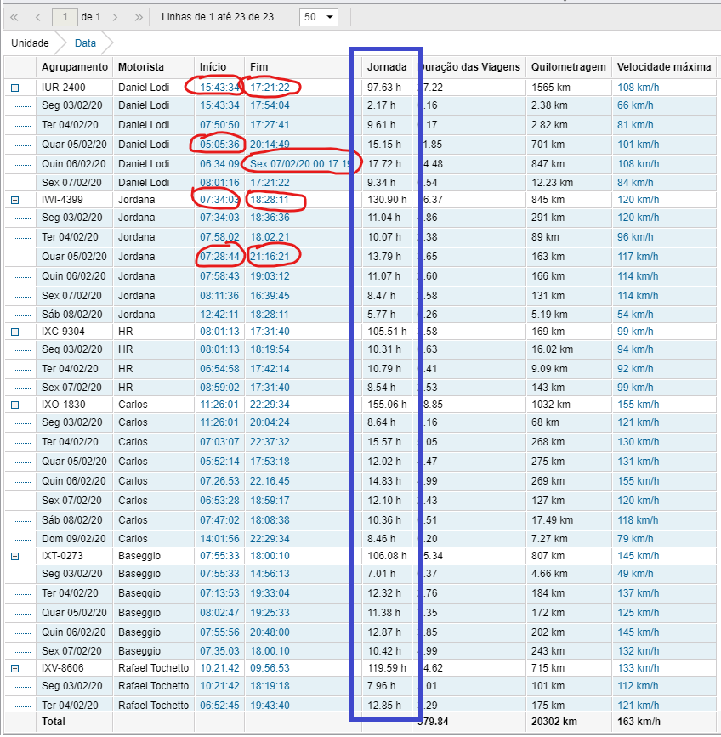Jump to the last page
Image resolution: width=721 pixels, height=737 pixels.
pos(138,17)
